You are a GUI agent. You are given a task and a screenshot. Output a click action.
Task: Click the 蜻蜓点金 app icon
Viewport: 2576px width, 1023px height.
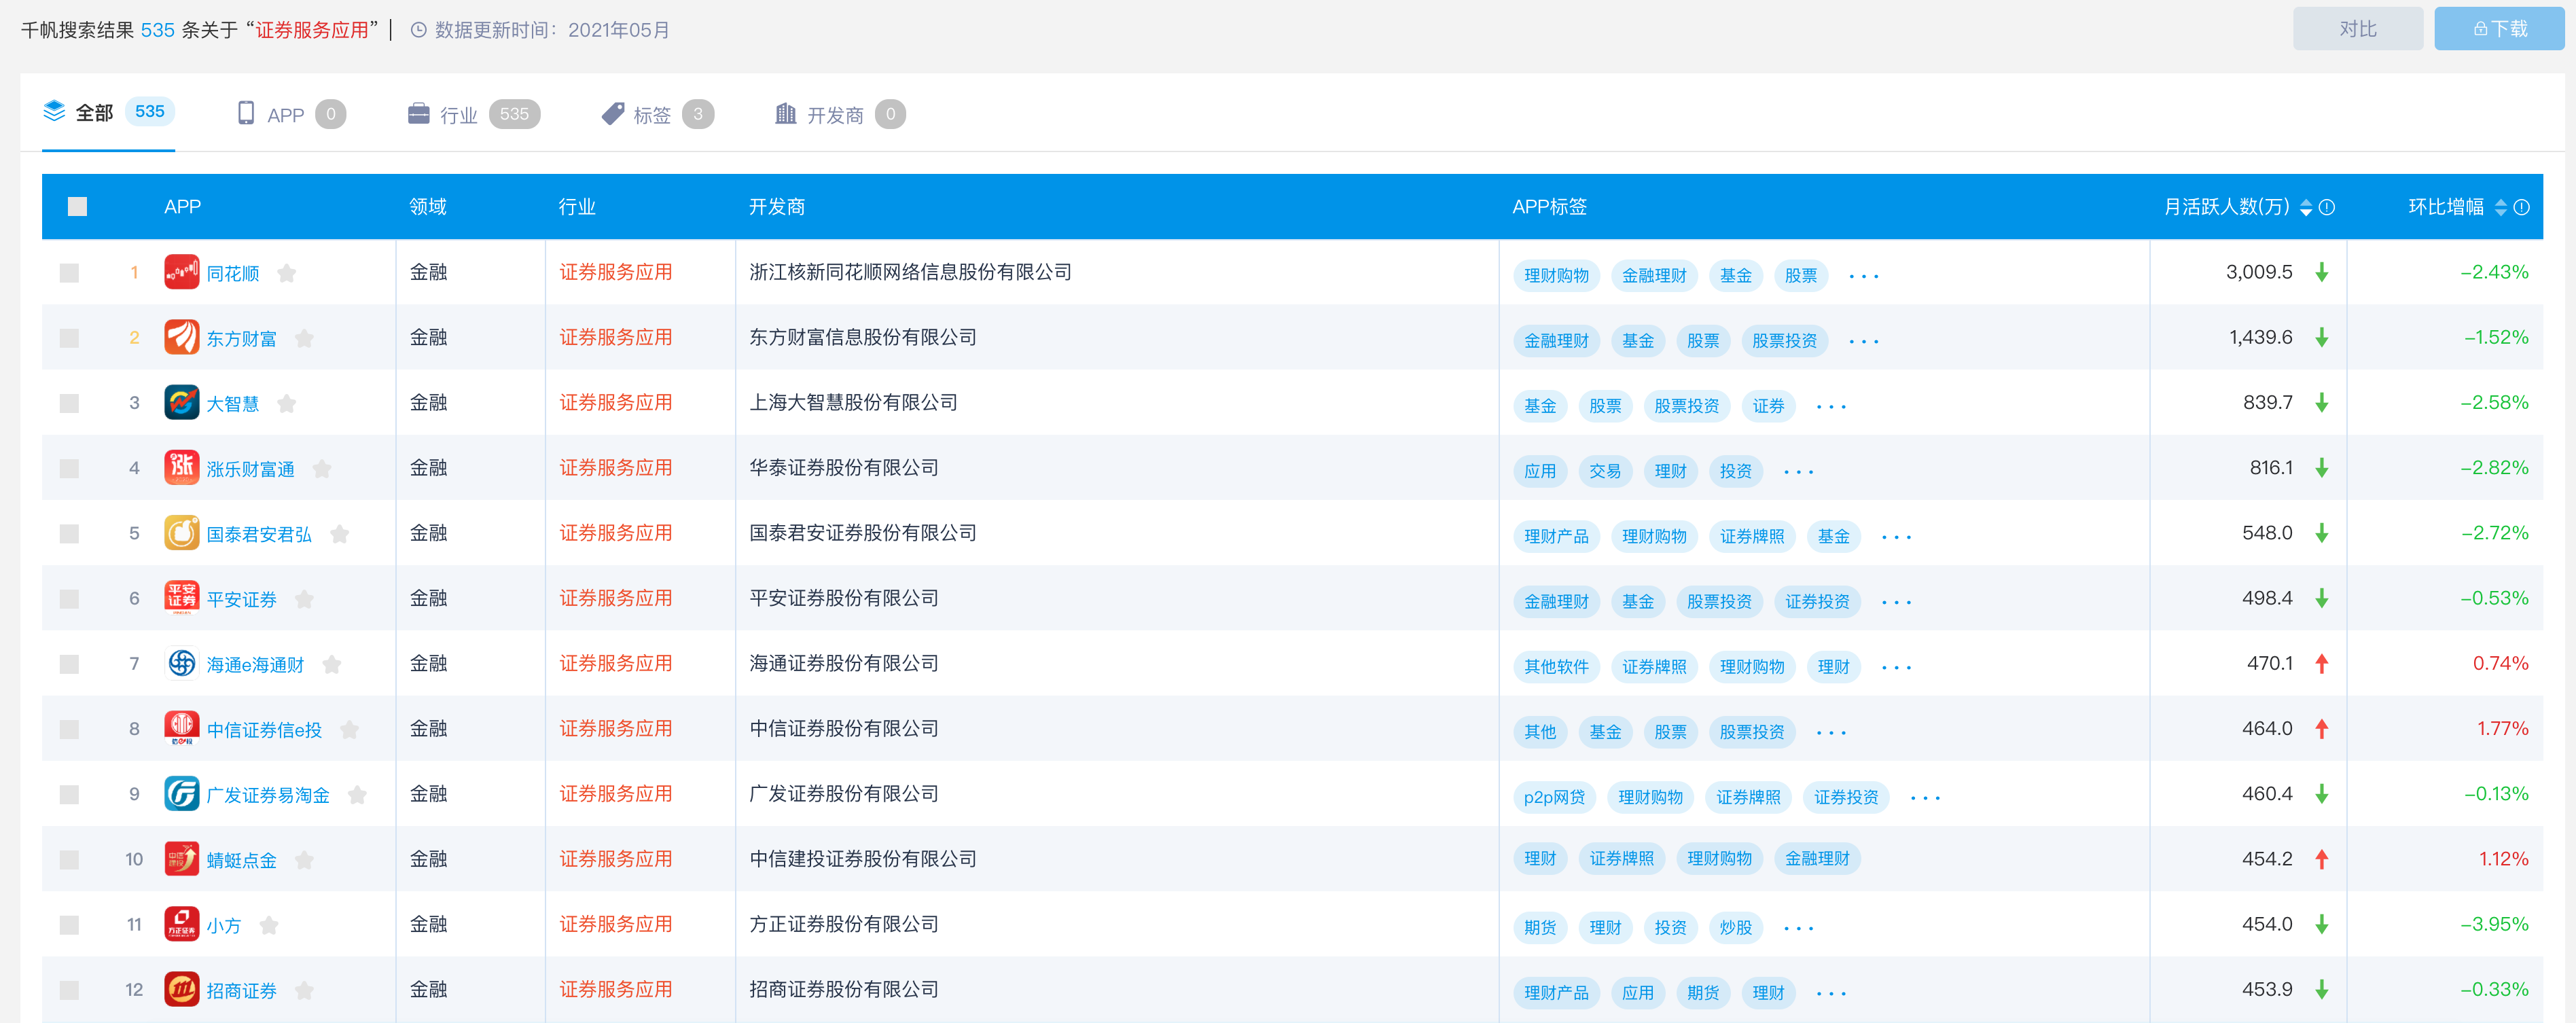181,859
